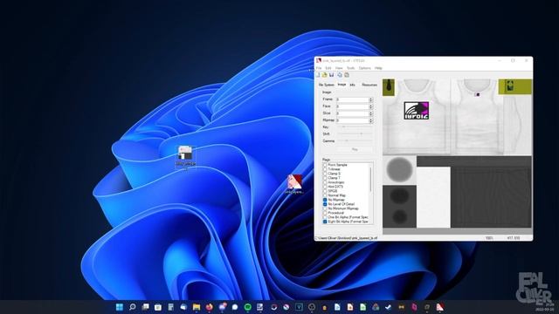Click the New file icon in VTFEdit toolbar
The width and height of the screenshot is (559, 314).
tap(318, 75)
